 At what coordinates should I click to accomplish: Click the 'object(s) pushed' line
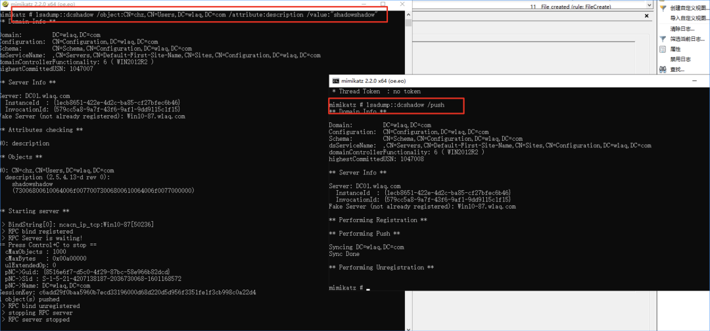pyautogui.click(x=28, y=299)
